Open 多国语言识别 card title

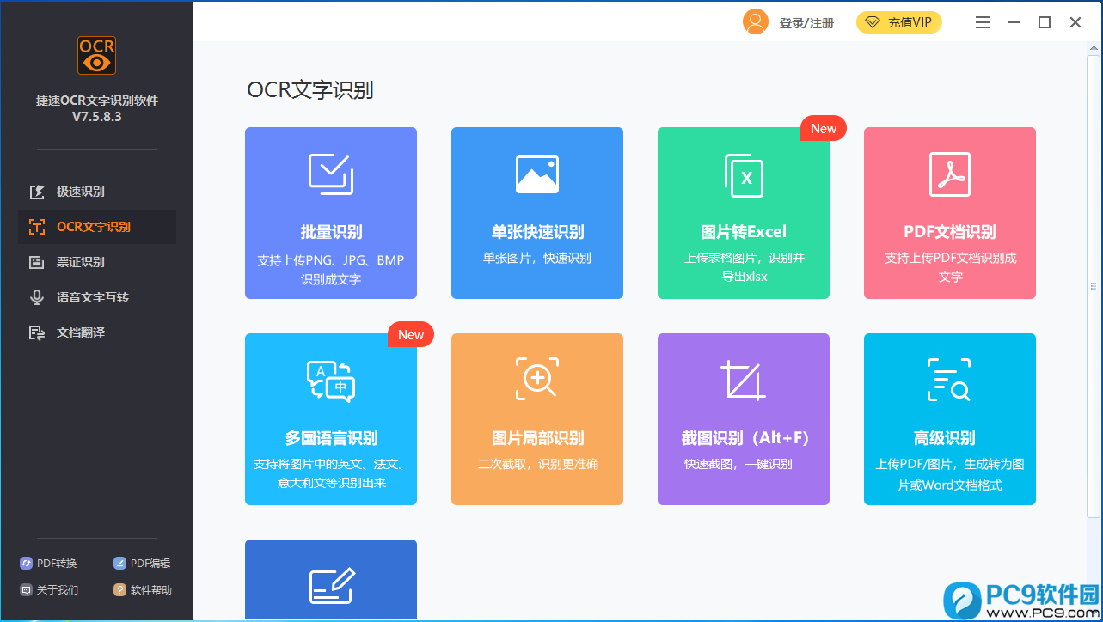331,438
